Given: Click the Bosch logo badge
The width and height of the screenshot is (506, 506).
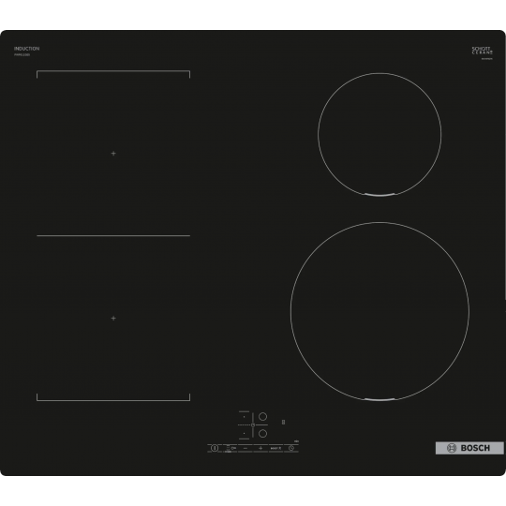Looking at the screenshot, I should 469,448.
